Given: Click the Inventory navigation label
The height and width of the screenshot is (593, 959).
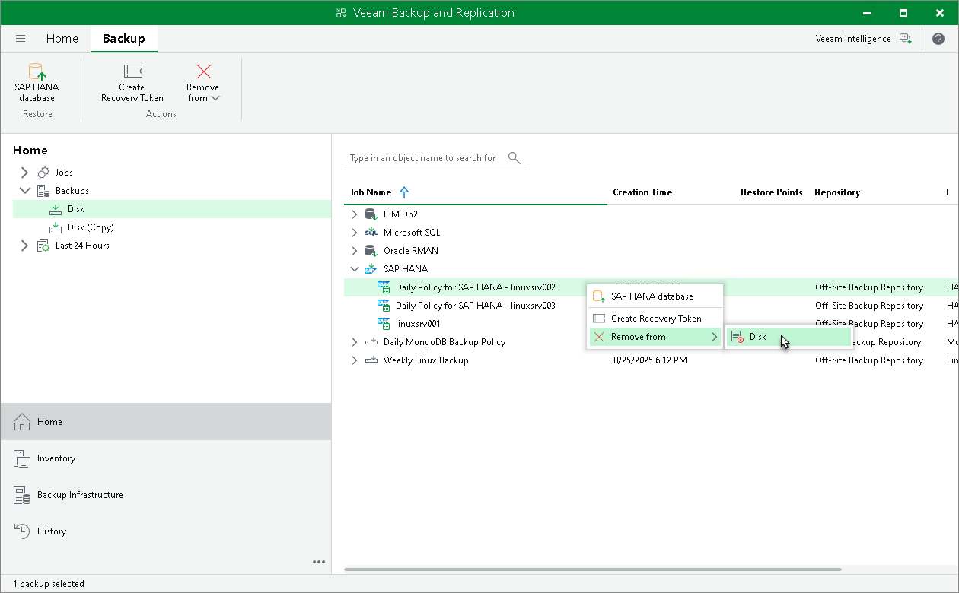Looking at the screenshot, I should [56, 458].
